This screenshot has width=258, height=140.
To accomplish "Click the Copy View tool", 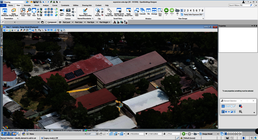I will [137, 12].
